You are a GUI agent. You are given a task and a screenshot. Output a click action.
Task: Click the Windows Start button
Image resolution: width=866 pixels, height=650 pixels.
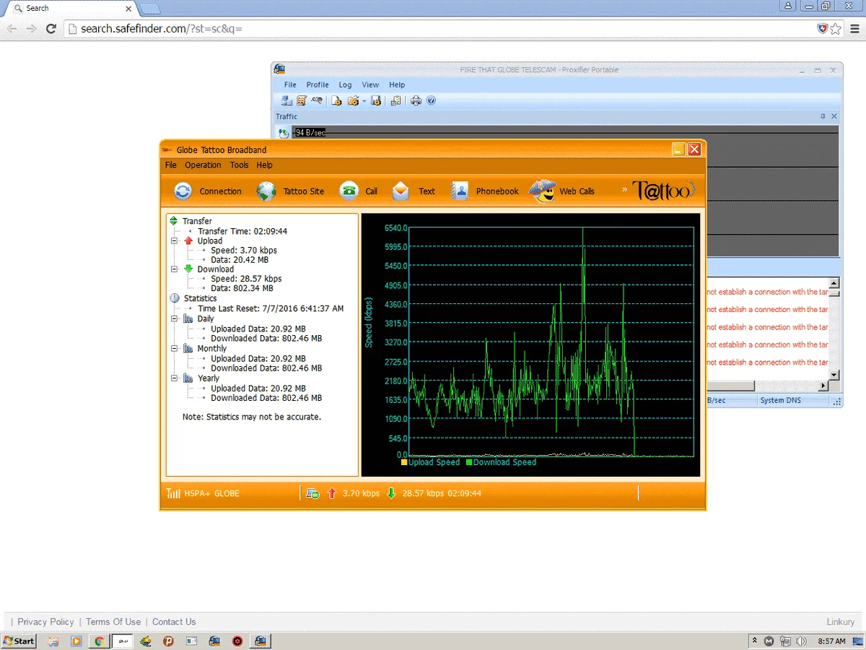point(19,641)
